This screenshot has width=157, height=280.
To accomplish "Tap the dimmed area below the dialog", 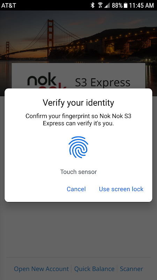I will (x=78, y=229).
